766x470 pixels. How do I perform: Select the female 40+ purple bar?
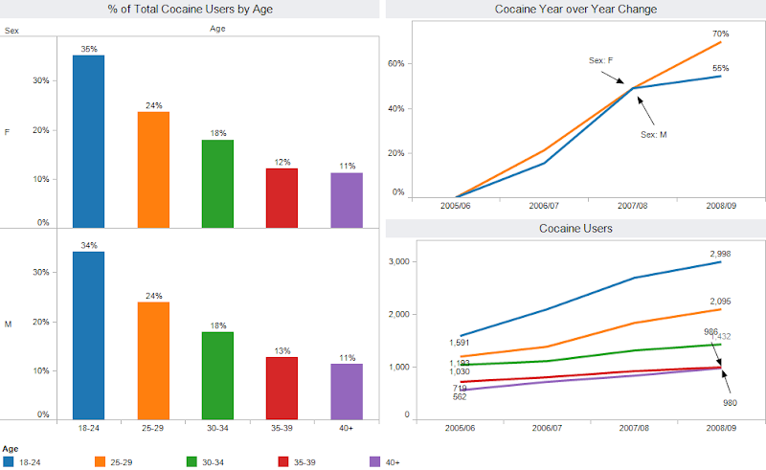pos(347,200)
